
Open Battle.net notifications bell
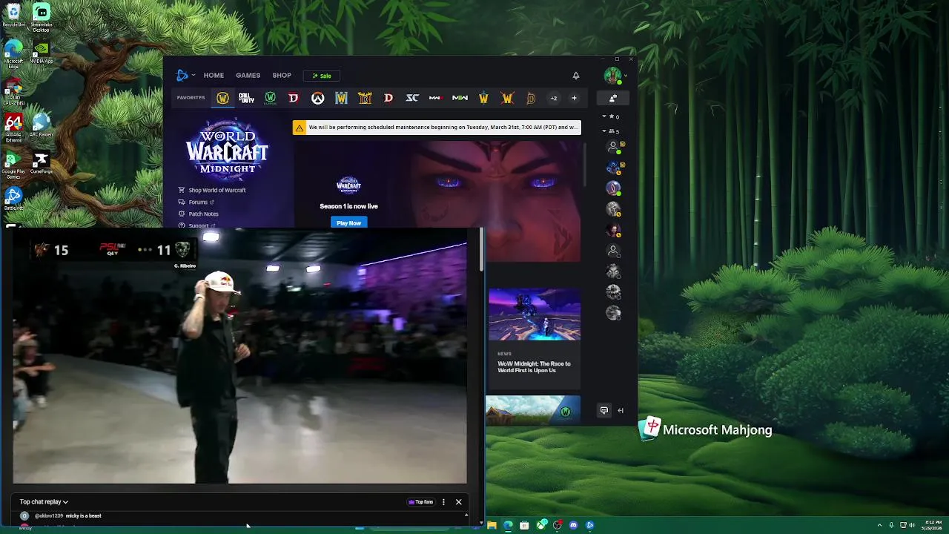click(576, 76)
